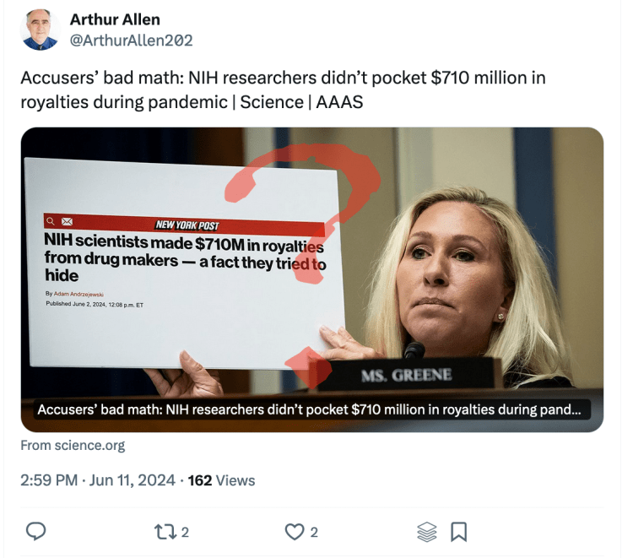Screen dimensions: 633x558
Task: Bookmark this tweet
Action: coord(459,531)
